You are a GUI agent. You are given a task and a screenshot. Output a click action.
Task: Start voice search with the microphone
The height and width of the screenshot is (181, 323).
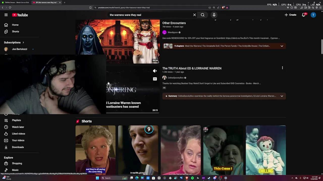tap(214, 15)
